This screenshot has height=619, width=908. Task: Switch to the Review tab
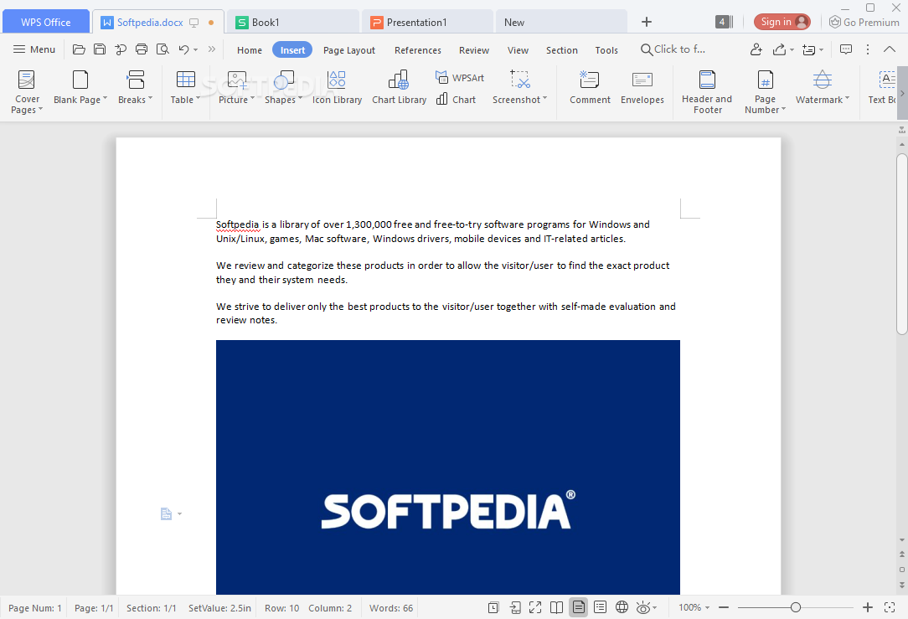tap(474, 50)
